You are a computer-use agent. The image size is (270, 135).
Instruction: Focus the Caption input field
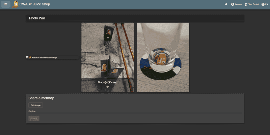coord(135,111)
